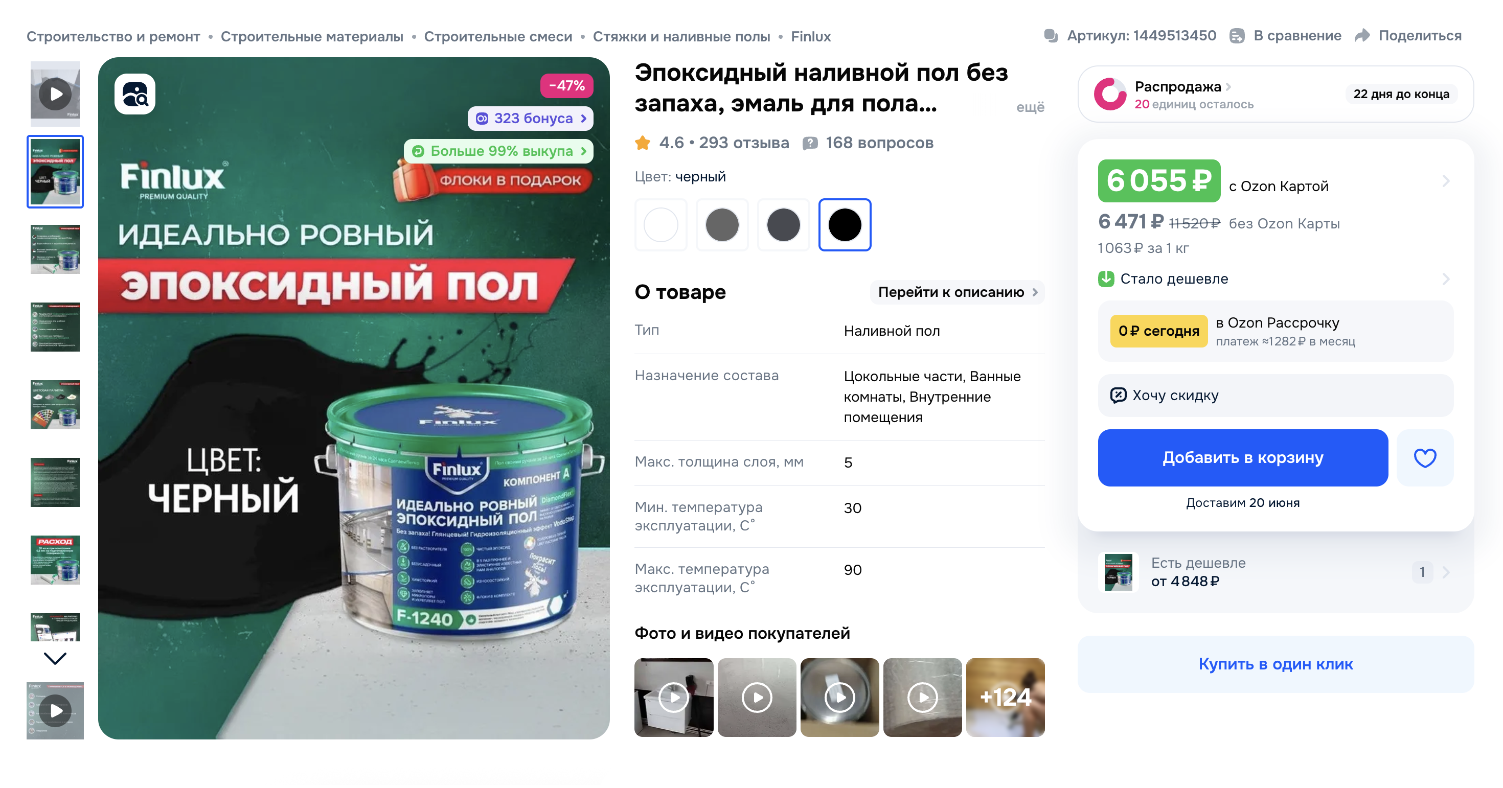The image size is (1503, 788).
Task: Open Ozon Card price details chevron
Action: (1445, 181)
